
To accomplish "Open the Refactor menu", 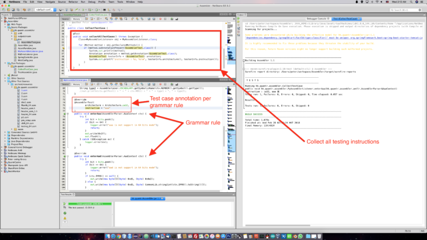I will 73,2.
